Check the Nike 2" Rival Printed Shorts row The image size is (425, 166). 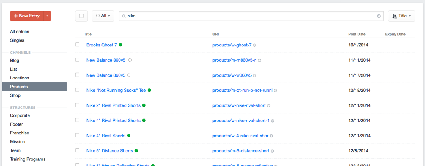pyautogui.click(x=78, y=105)
